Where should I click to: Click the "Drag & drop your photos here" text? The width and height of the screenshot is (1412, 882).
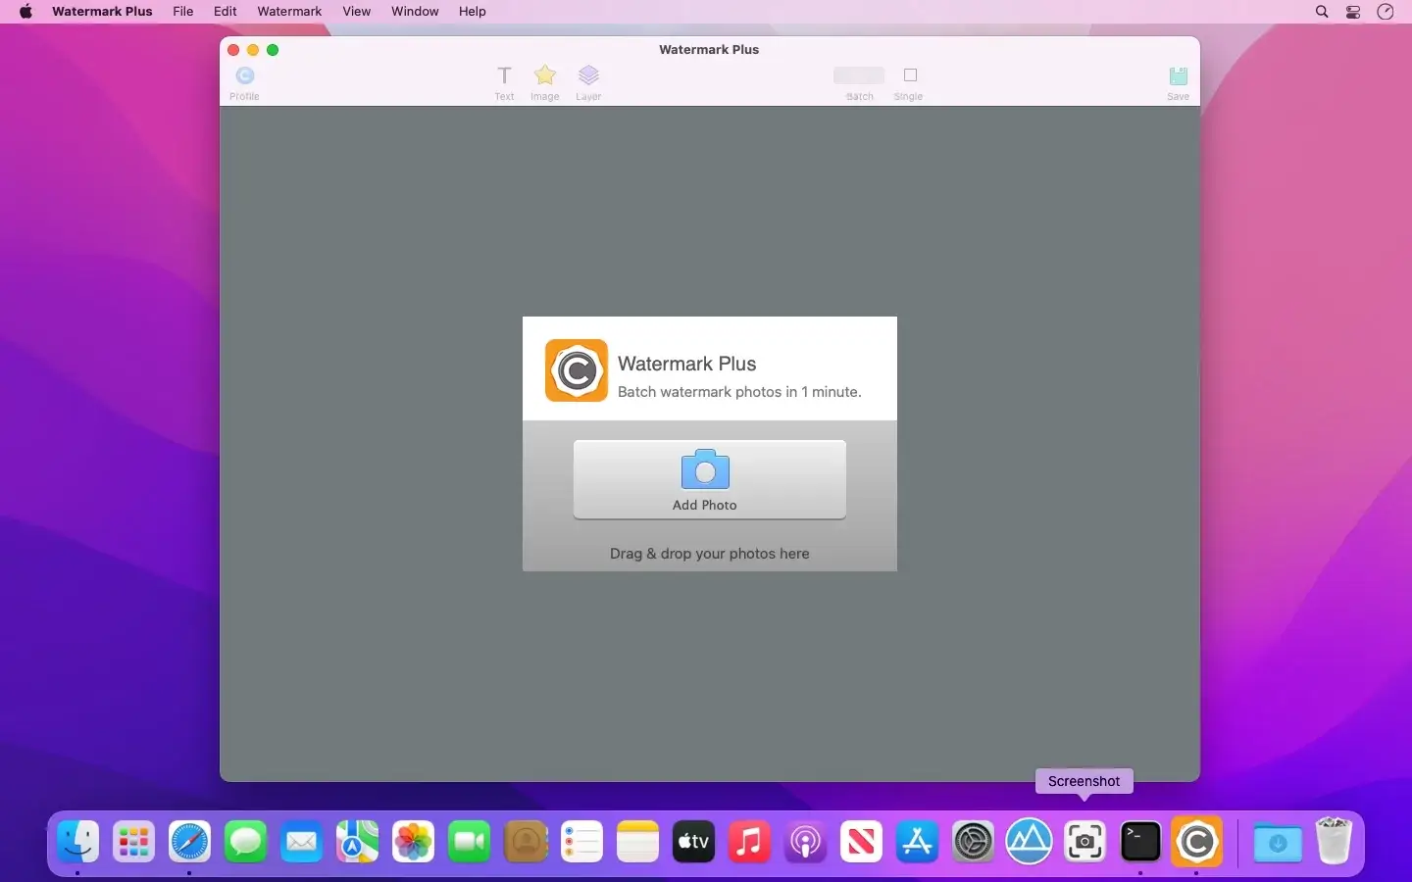pos(710,554)
